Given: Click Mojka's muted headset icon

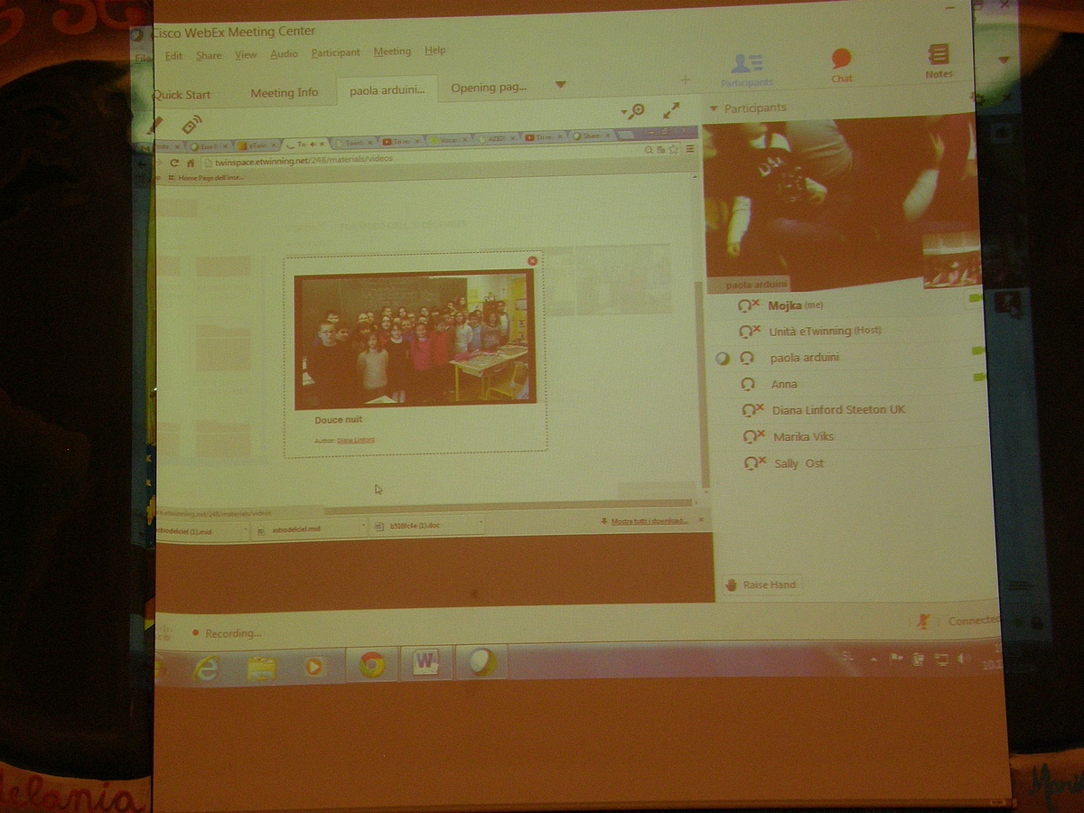Looking at the screenshot, I should [749, 305].
